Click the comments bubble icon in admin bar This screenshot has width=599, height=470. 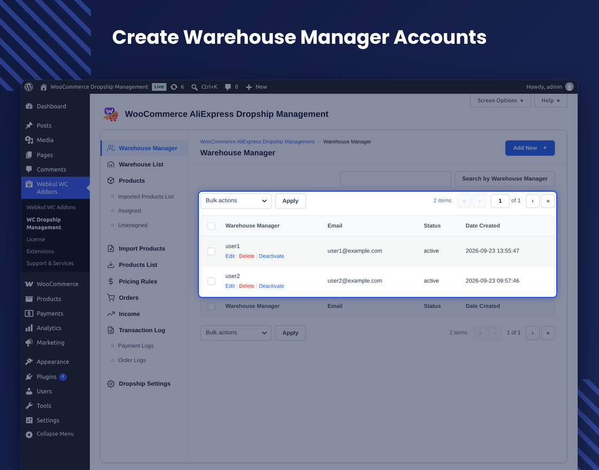[x=228, y=87]
